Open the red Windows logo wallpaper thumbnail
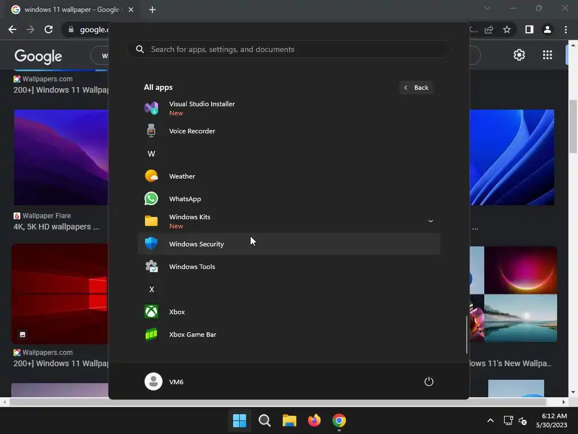 60,294
